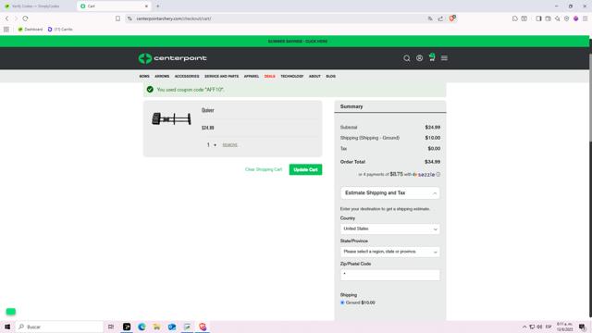The height and width of the screenshot is (333, 592).
Task: Launch Microsoft Edge from the taskbar
Action: 142,327
